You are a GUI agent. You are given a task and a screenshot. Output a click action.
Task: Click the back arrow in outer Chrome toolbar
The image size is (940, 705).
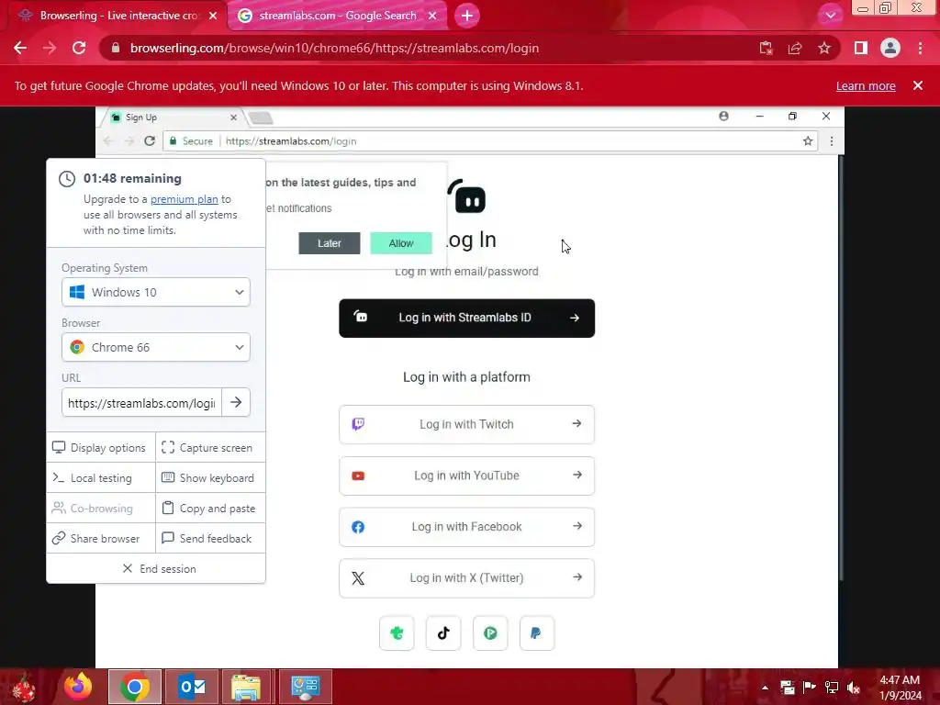20,48
